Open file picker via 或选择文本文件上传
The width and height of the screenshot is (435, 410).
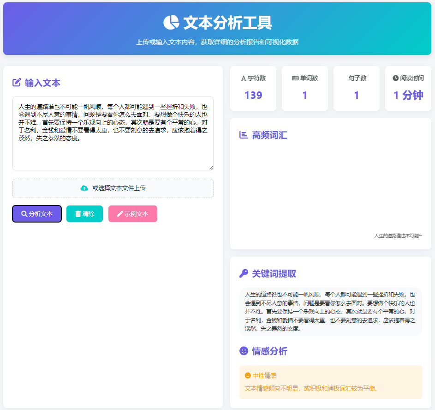tap(113, 188)
